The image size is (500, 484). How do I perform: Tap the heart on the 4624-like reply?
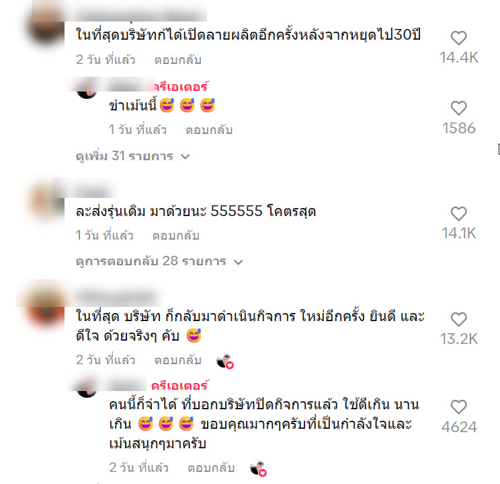[x=458, y=407]
